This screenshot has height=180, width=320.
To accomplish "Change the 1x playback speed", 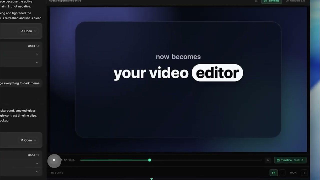I will 268,160.
